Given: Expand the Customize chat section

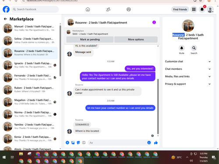Looking at the screenshot, I should (188, 61).
